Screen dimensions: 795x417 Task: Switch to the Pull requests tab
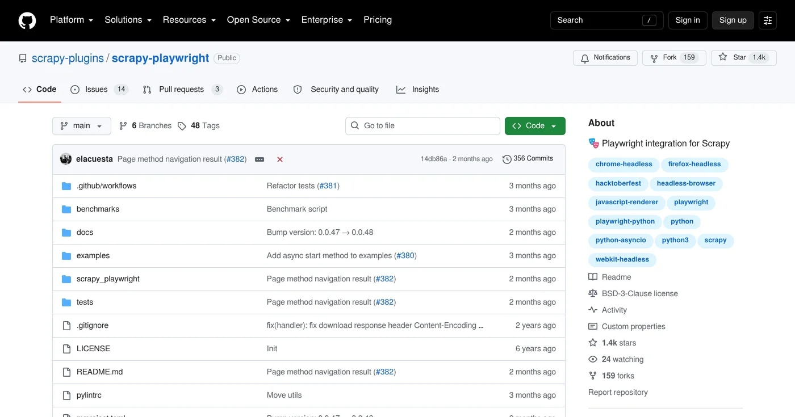click(x=182, y=90)
